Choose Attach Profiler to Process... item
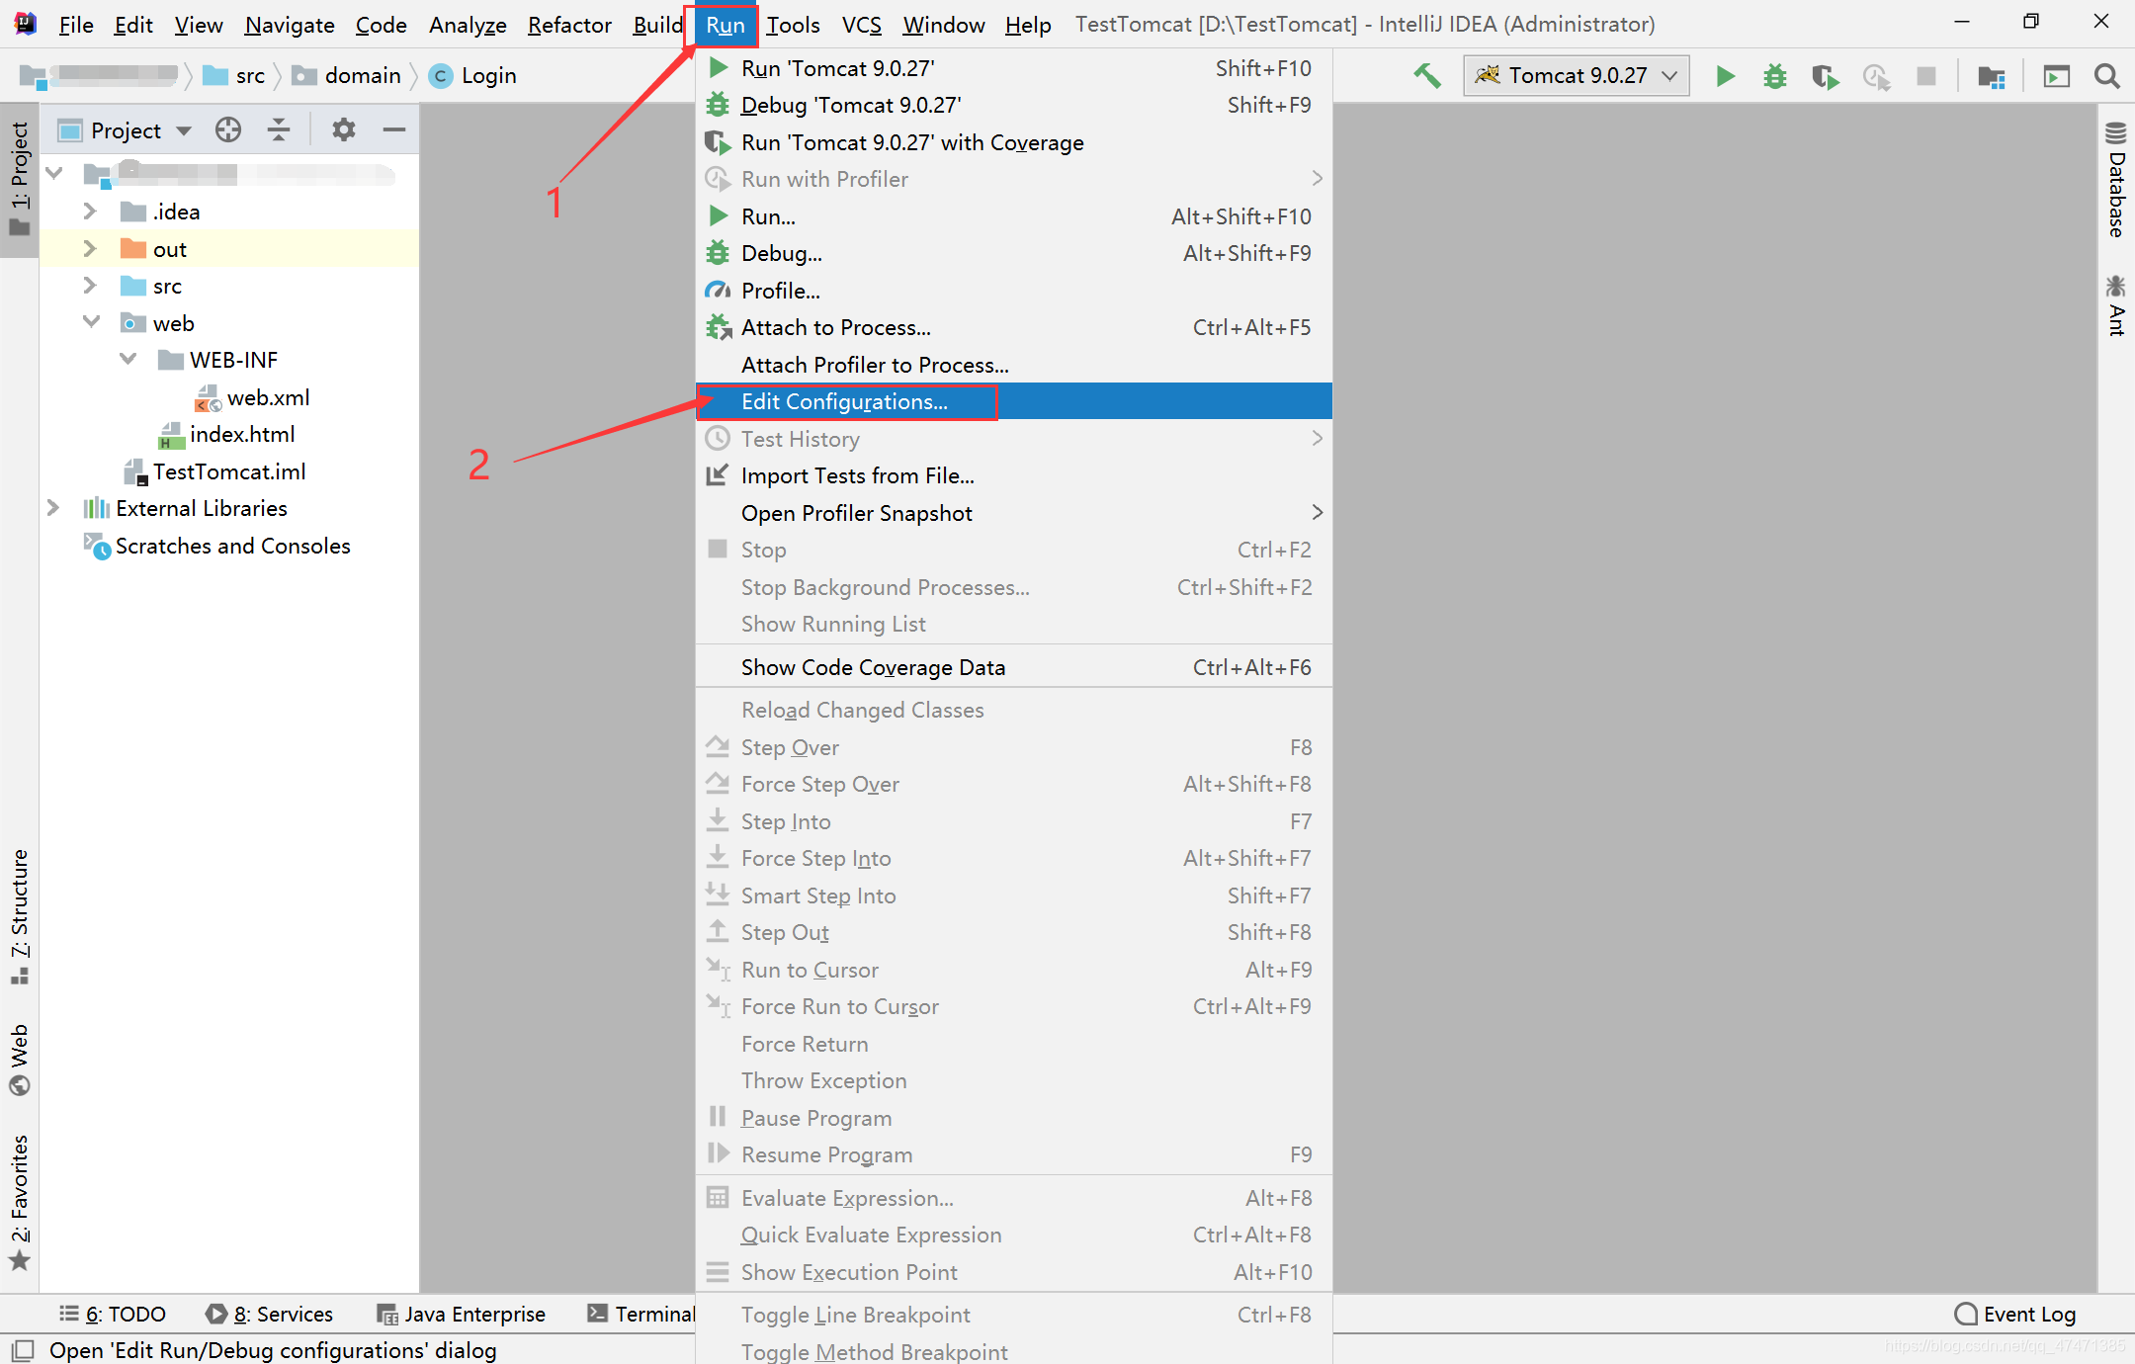 (1014, 365)
